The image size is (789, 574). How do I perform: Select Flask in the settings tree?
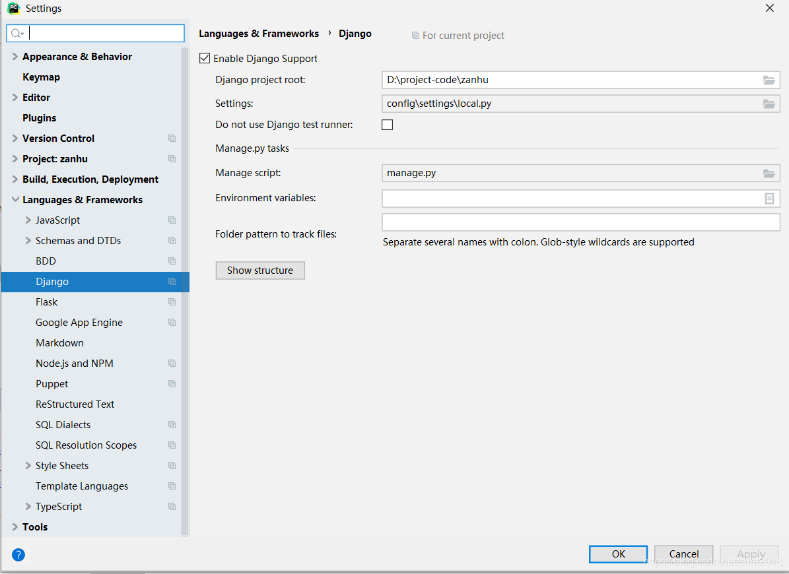click(x=46, y=302)
